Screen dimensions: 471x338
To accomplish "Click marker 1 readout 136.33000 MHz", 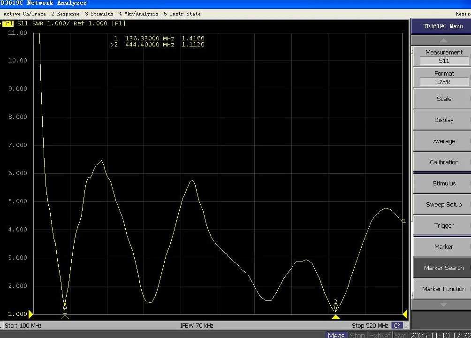I will (150, 38).
